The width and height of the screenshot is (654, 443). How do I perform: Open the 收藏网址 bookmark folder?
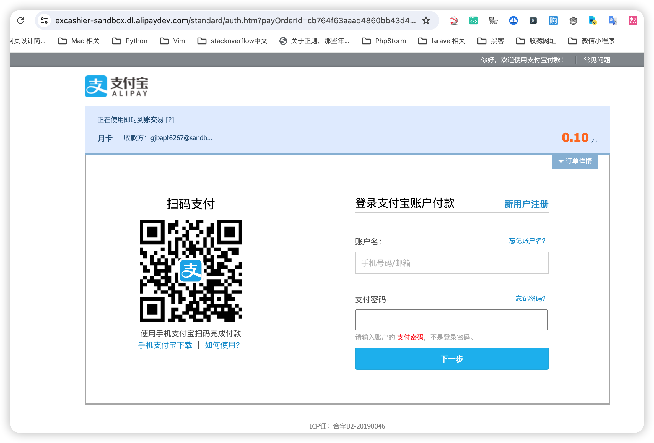pyautogui.click(x=536, y=41)
